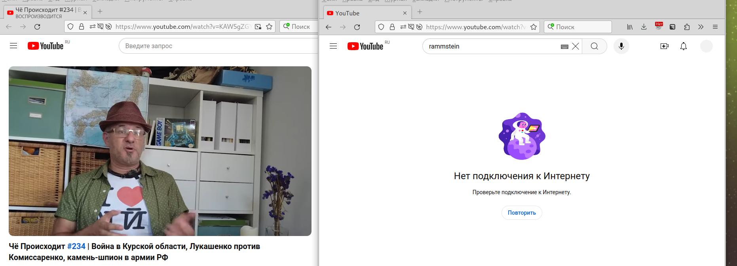Open the #234 hashtag link in title
The width and height of the screenshot is (737, 266).
click(x=76, y=246)
